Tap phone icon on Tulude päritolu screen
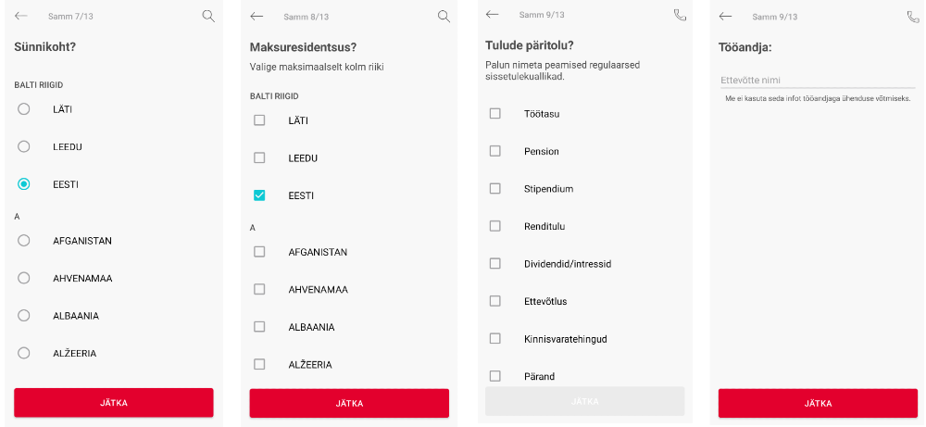Image resolution: width=926 pixels, height=427 pixels. [x=680, y=15]
